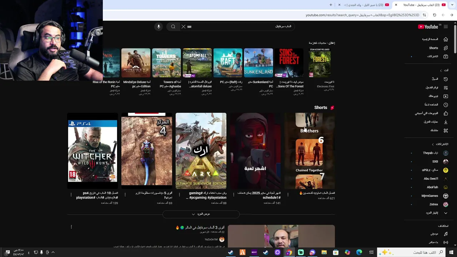
Task: Open SXB channel in subscriptions
Action: (440, 162)
